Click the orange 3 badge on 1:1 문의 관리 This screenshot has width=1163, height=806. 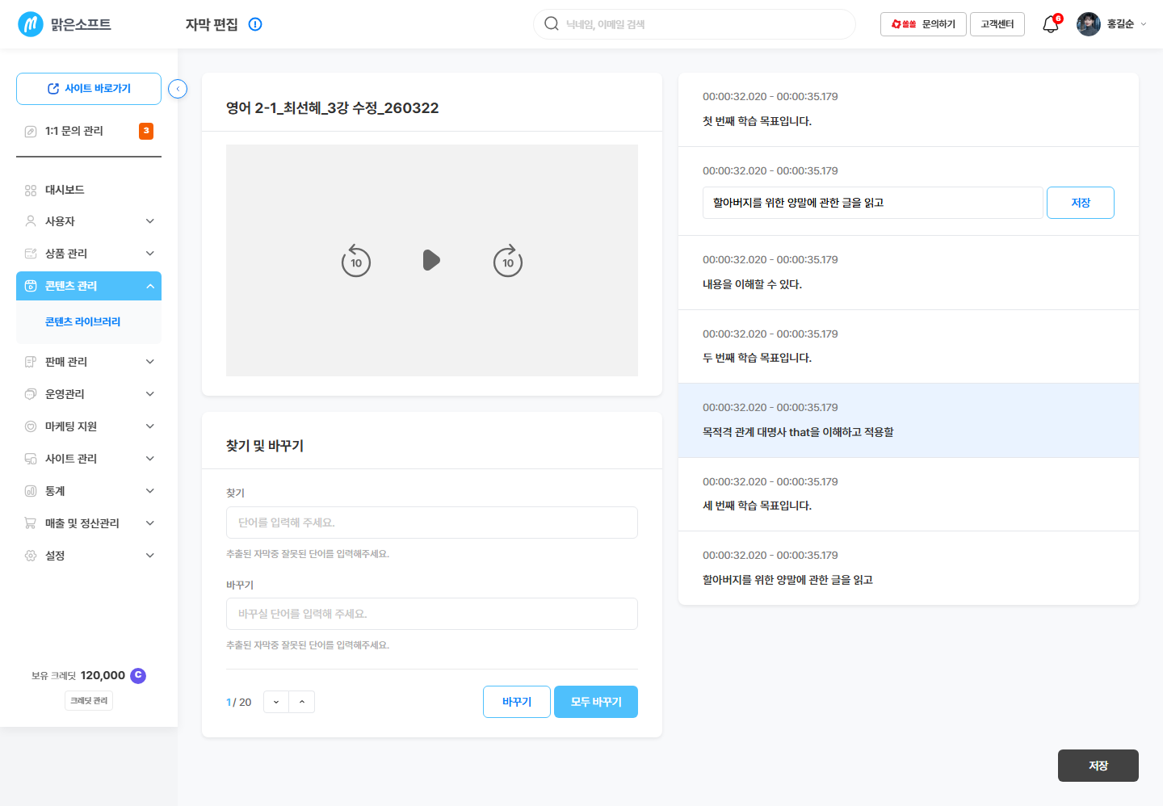pos(146,131)
